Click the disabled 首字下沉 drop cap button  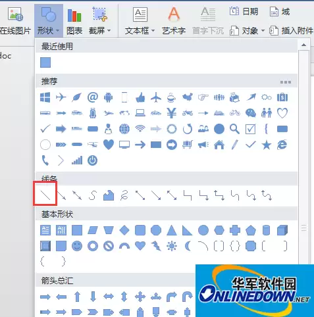208,20
